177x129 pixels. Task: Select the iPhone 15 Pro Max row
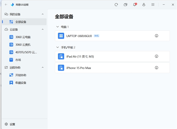[x=112, y=68]
